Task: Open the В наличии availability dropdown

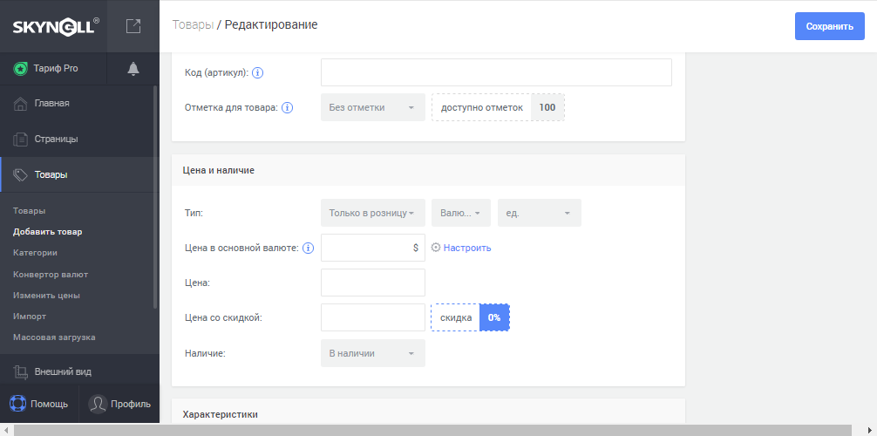Action: [x=373, y=354]
